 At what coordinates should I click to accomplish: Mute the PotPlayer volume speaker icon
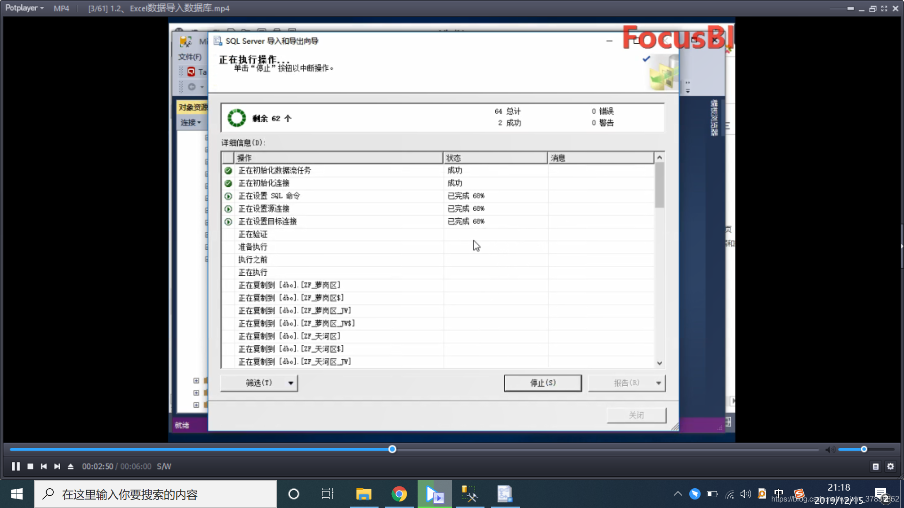point(830,450)
